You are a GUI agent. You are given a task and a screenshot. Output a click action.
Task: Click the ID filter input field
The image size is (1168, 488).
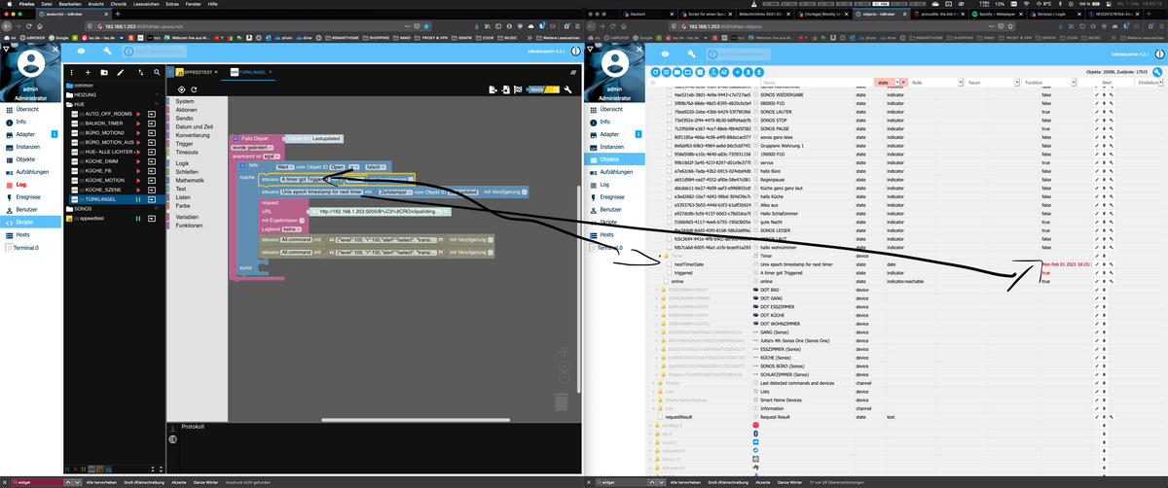[706, 83]
